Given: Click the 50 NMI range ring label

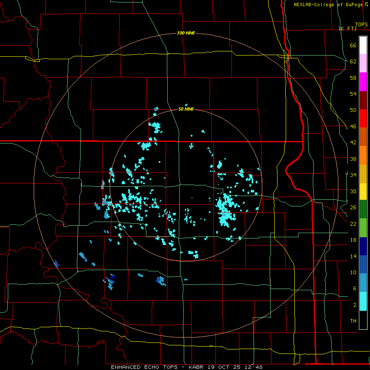Looking at the screenshot, I should [x=186, y=109].
